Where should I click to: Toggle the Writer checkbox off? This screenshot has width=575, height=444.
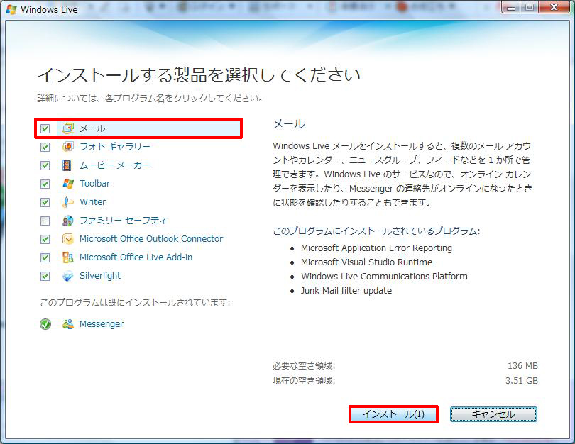(45, 202)
